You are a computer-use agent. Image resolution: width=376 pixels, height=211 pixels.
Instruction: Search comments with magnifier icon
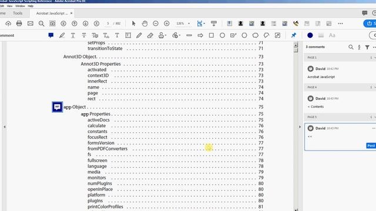click(351, 47)
